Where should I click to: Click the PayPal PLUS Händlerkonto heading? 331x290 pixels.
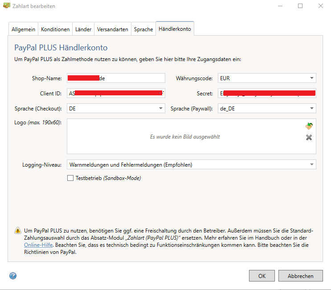point(61,48)
